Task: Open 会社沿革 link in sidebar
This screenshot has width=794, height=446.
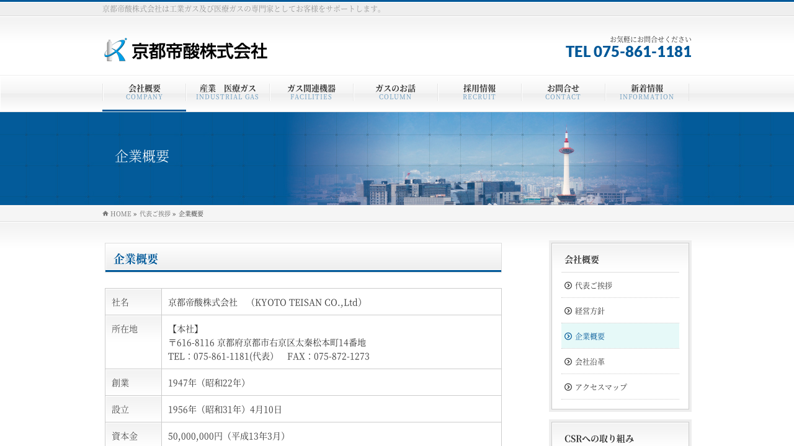Action: pos(590,362)
